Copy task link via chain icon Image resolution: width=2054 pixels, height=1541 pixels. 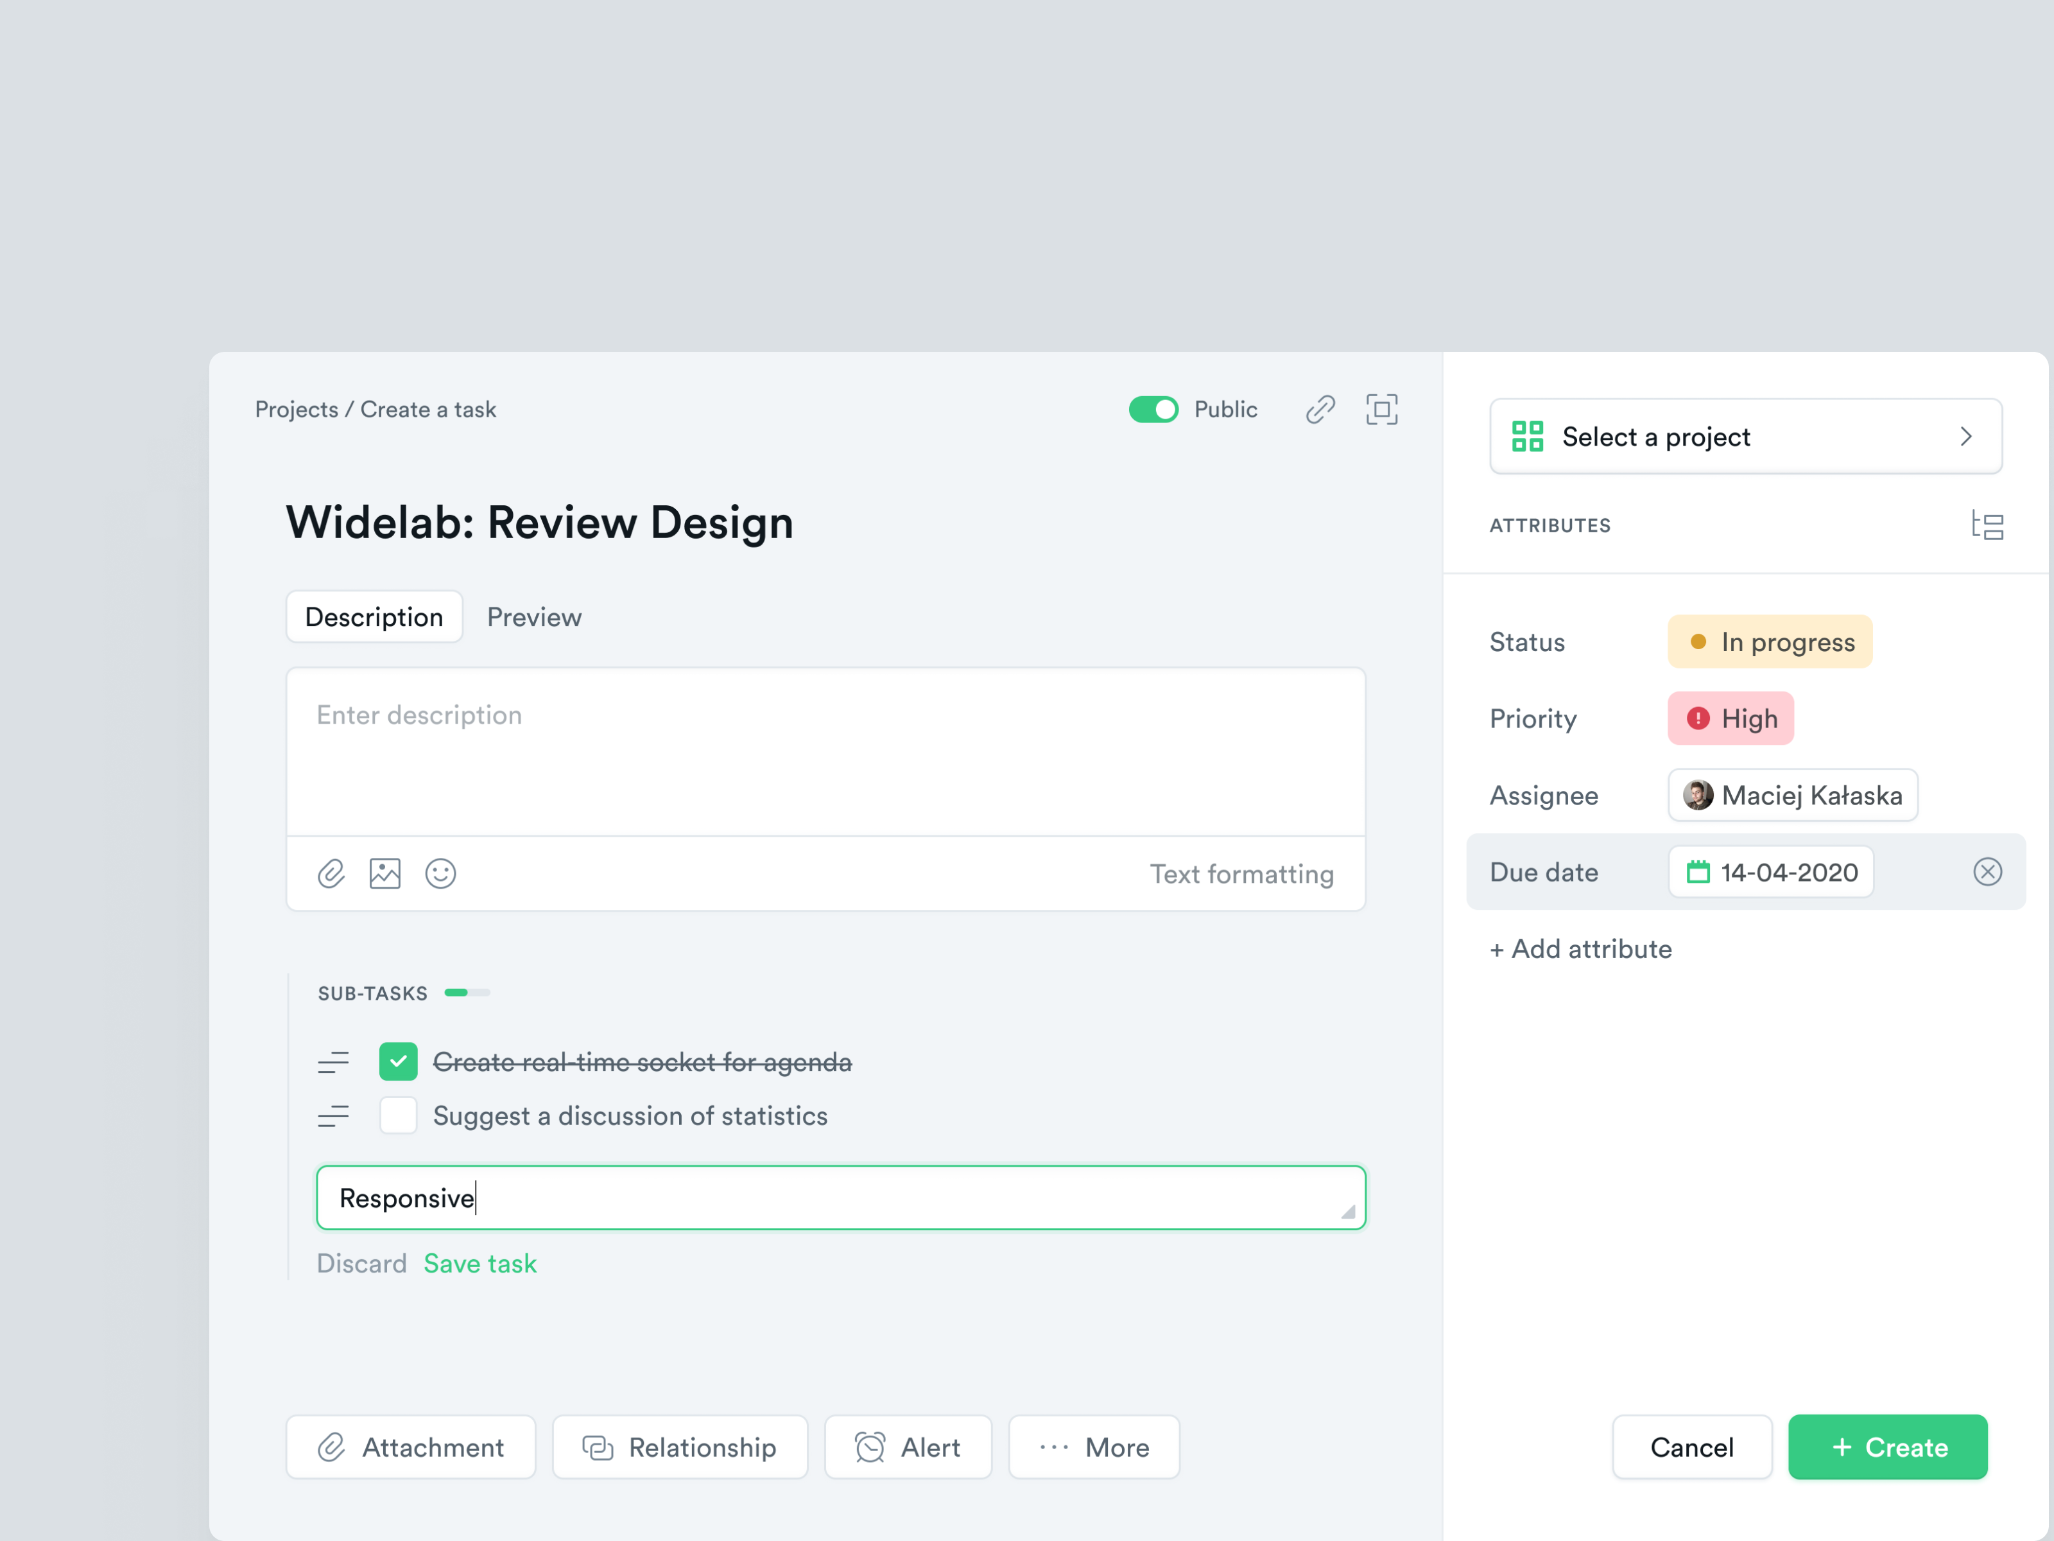1320,409
